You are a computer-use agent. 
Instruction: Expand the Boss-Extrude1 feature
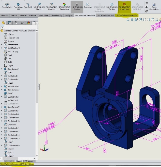pyautogui.click(x=2, y=69)
